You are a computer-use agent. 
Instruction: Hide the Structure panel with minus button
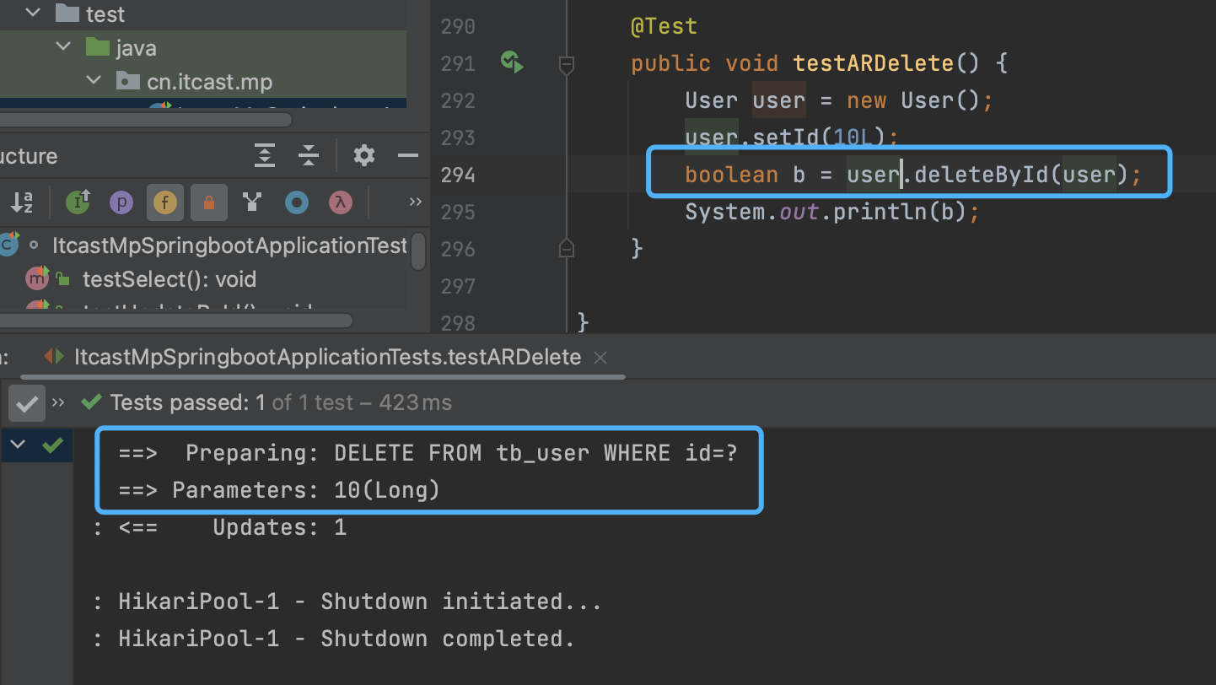pyautogui.click(x=408, y=156)
